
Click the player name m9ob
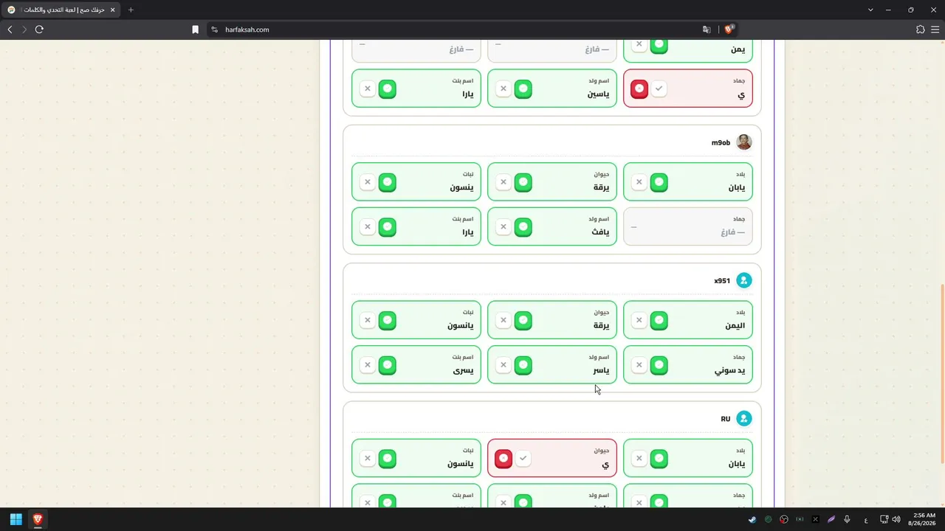coord(721,142)
